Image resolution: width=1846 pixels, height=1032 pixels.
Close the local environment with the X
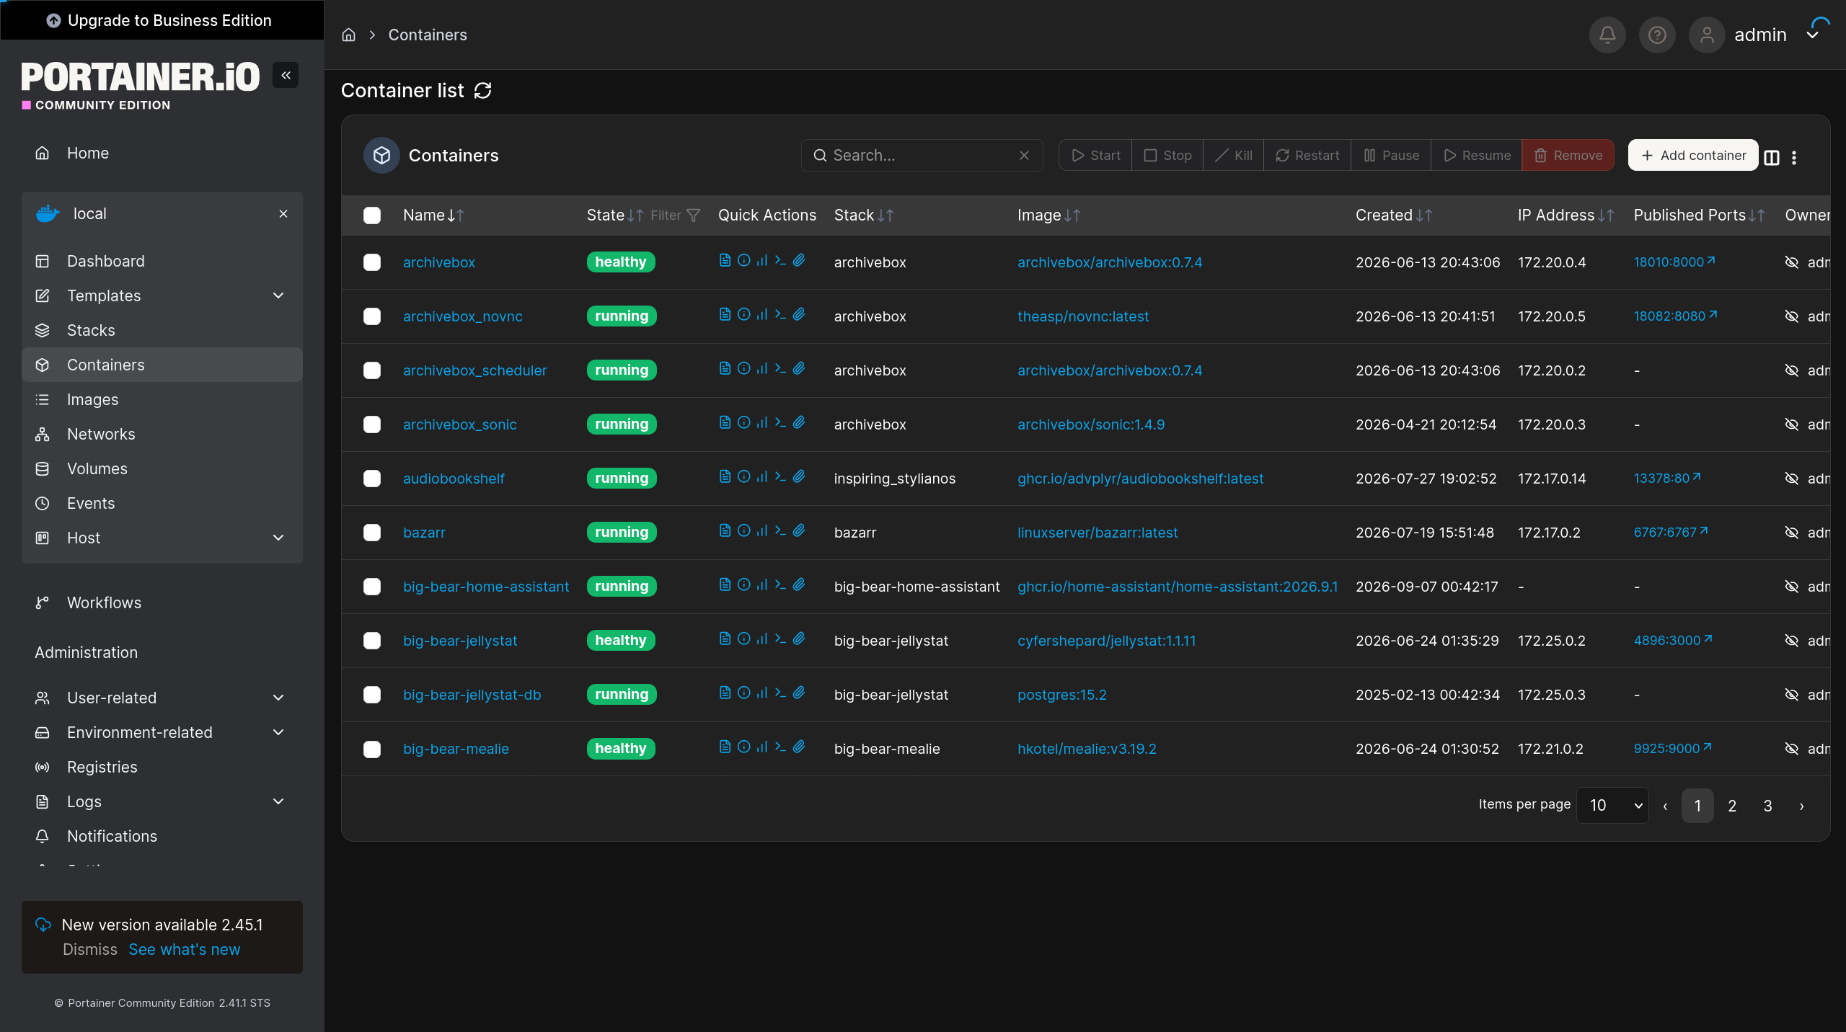283,214
